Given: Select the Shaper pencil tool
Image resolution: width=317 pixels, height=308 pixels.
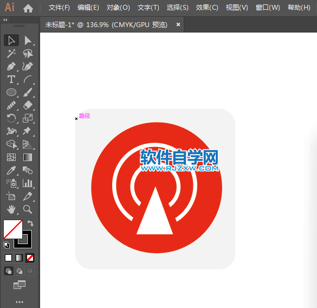Looking at the screenshot, I should coord(11,105).
